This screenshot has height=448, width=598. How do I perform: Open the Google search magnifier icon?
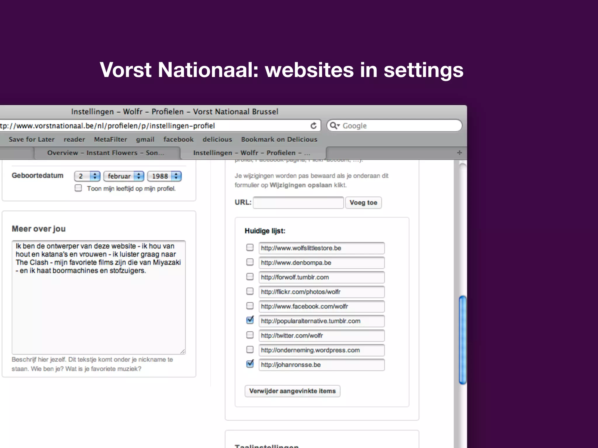(x=335, y=126)
